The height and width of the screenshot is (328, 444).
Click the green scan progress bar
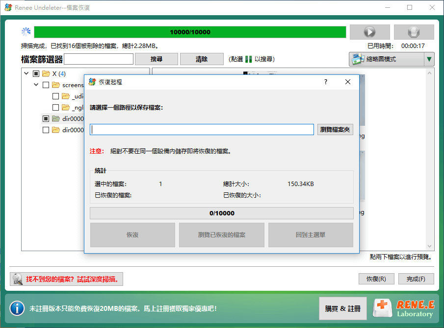tap(190, 32)
